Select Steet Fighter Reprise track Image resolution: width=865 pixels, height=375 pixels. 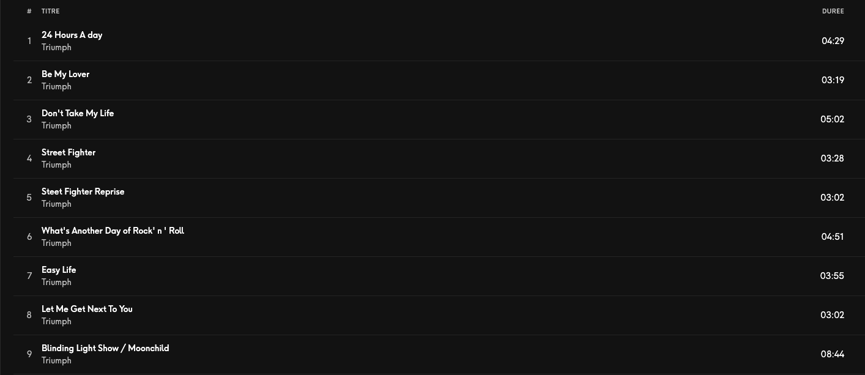click(x=83, y=191)
